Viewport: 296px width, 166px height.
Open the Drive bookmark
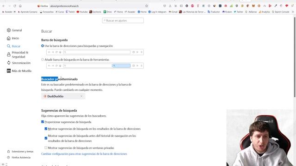108,12
